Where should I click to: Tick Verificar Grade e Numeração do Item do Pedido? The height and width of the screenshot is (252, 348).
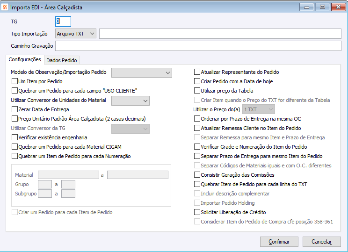point(197,147)
